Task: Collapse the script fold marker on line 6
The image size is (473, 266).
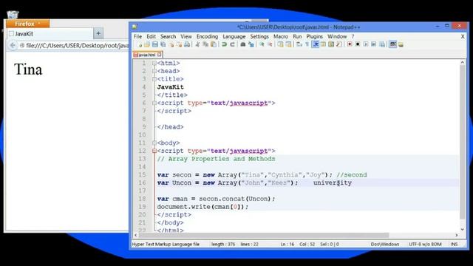Action: point(154,103)
